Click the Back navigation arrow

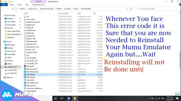tap(3, 9)
